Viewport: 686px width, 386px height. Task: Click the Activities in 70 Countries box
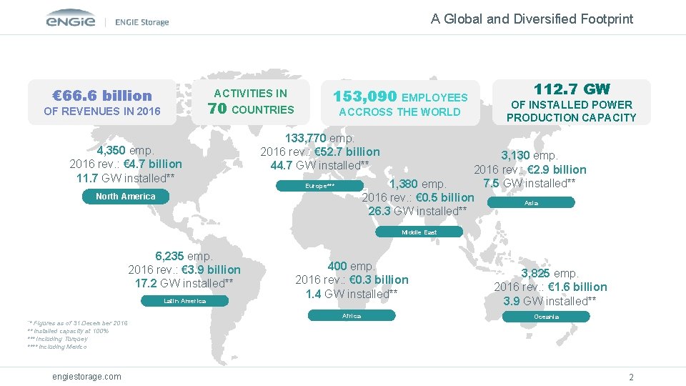251,102
